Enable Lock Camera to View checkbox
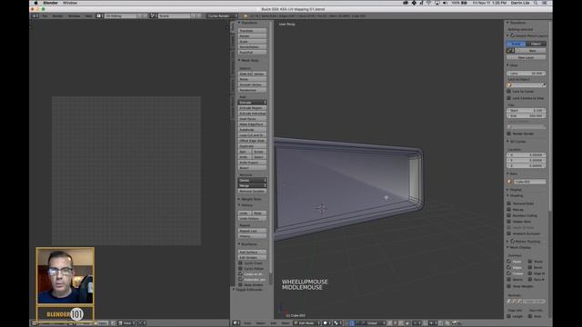Viewport: 582px width, 327px height. point(509,98)
